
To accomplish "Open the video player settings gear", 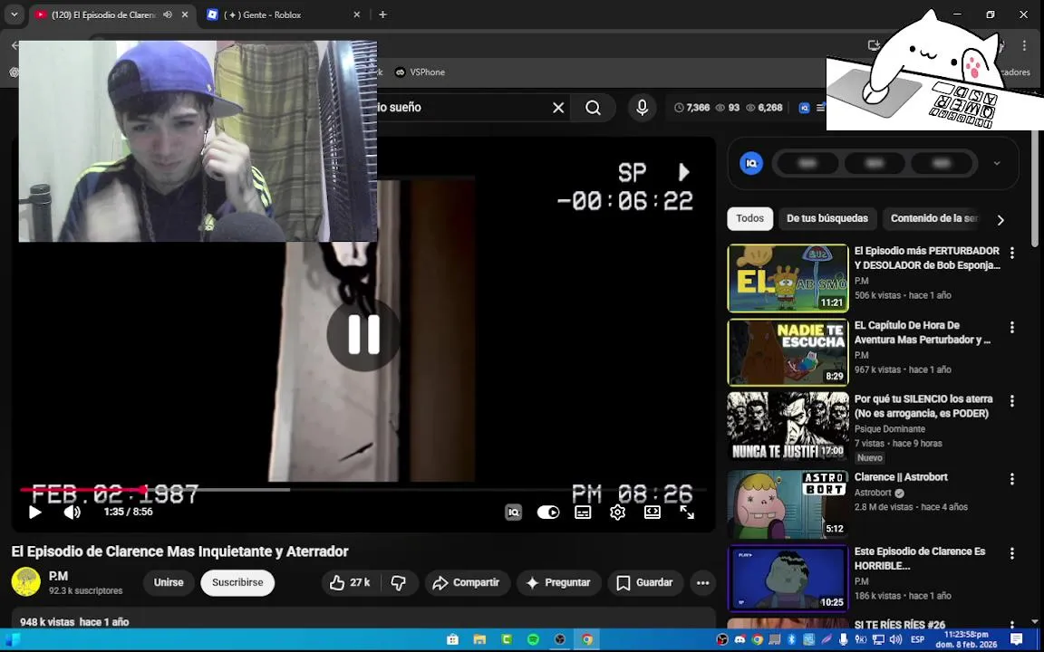I will coord(618,513).
